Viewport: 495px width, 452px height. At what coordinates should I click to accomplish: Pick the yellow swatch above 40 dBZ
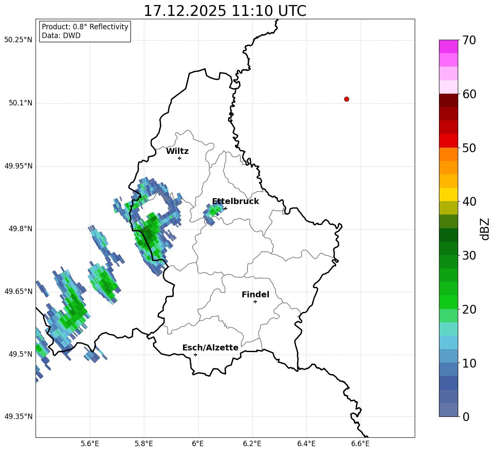coord(449,194)
